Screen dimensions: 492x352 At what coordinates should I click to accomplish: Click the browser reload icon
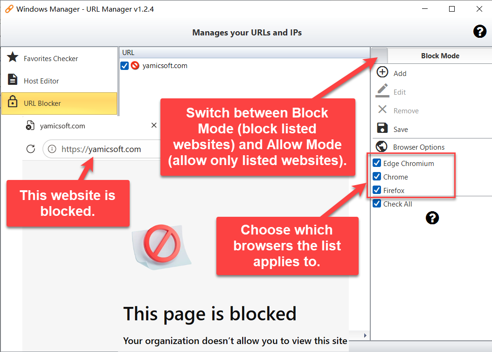click(x=31, y=149)
